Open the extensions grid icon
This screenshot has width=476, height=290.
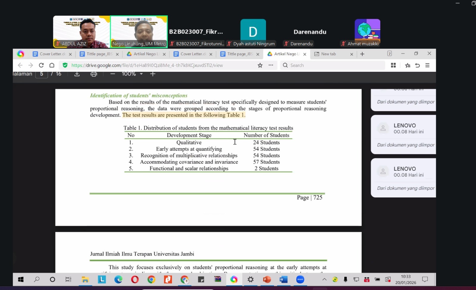coord(393,65)
